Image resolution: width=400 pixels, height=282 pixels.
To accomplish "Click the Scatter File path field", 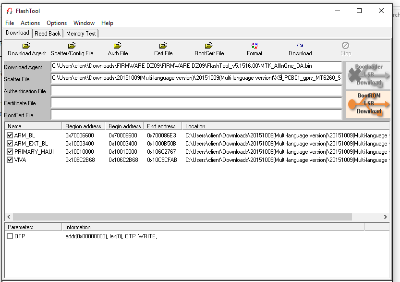I will (x=196, y=78).
